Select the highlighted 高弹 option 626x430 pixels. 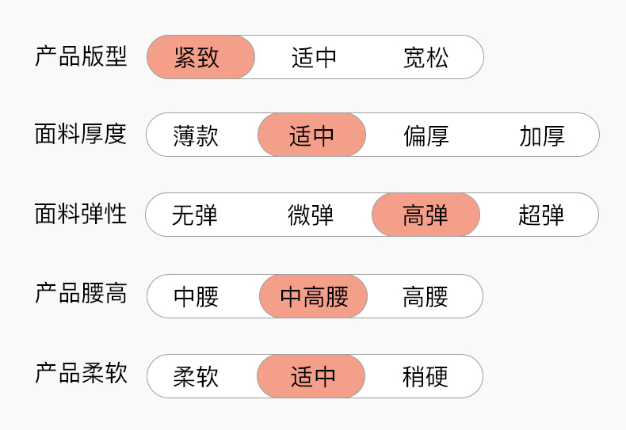tap(426, 215)
